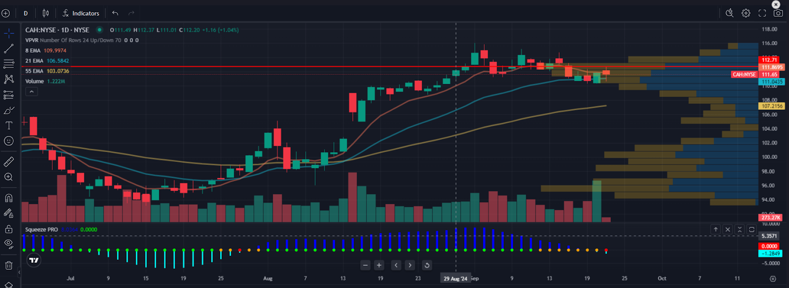
Task: Zoom in the chart with plus button
Action: (379, 265)
